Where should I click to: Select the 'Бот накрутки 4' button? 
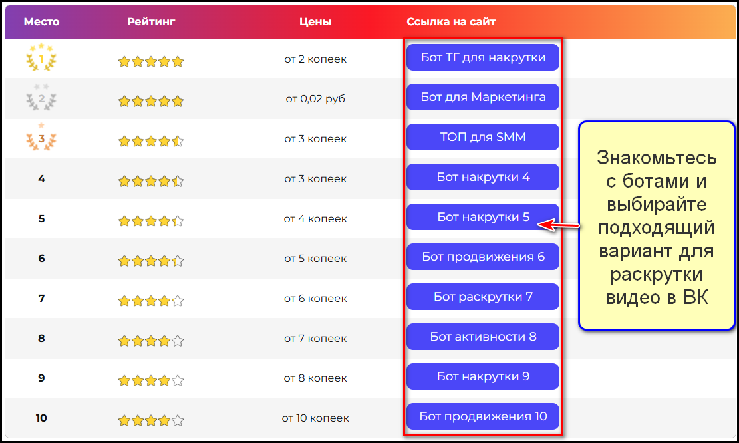pos(483,177)
